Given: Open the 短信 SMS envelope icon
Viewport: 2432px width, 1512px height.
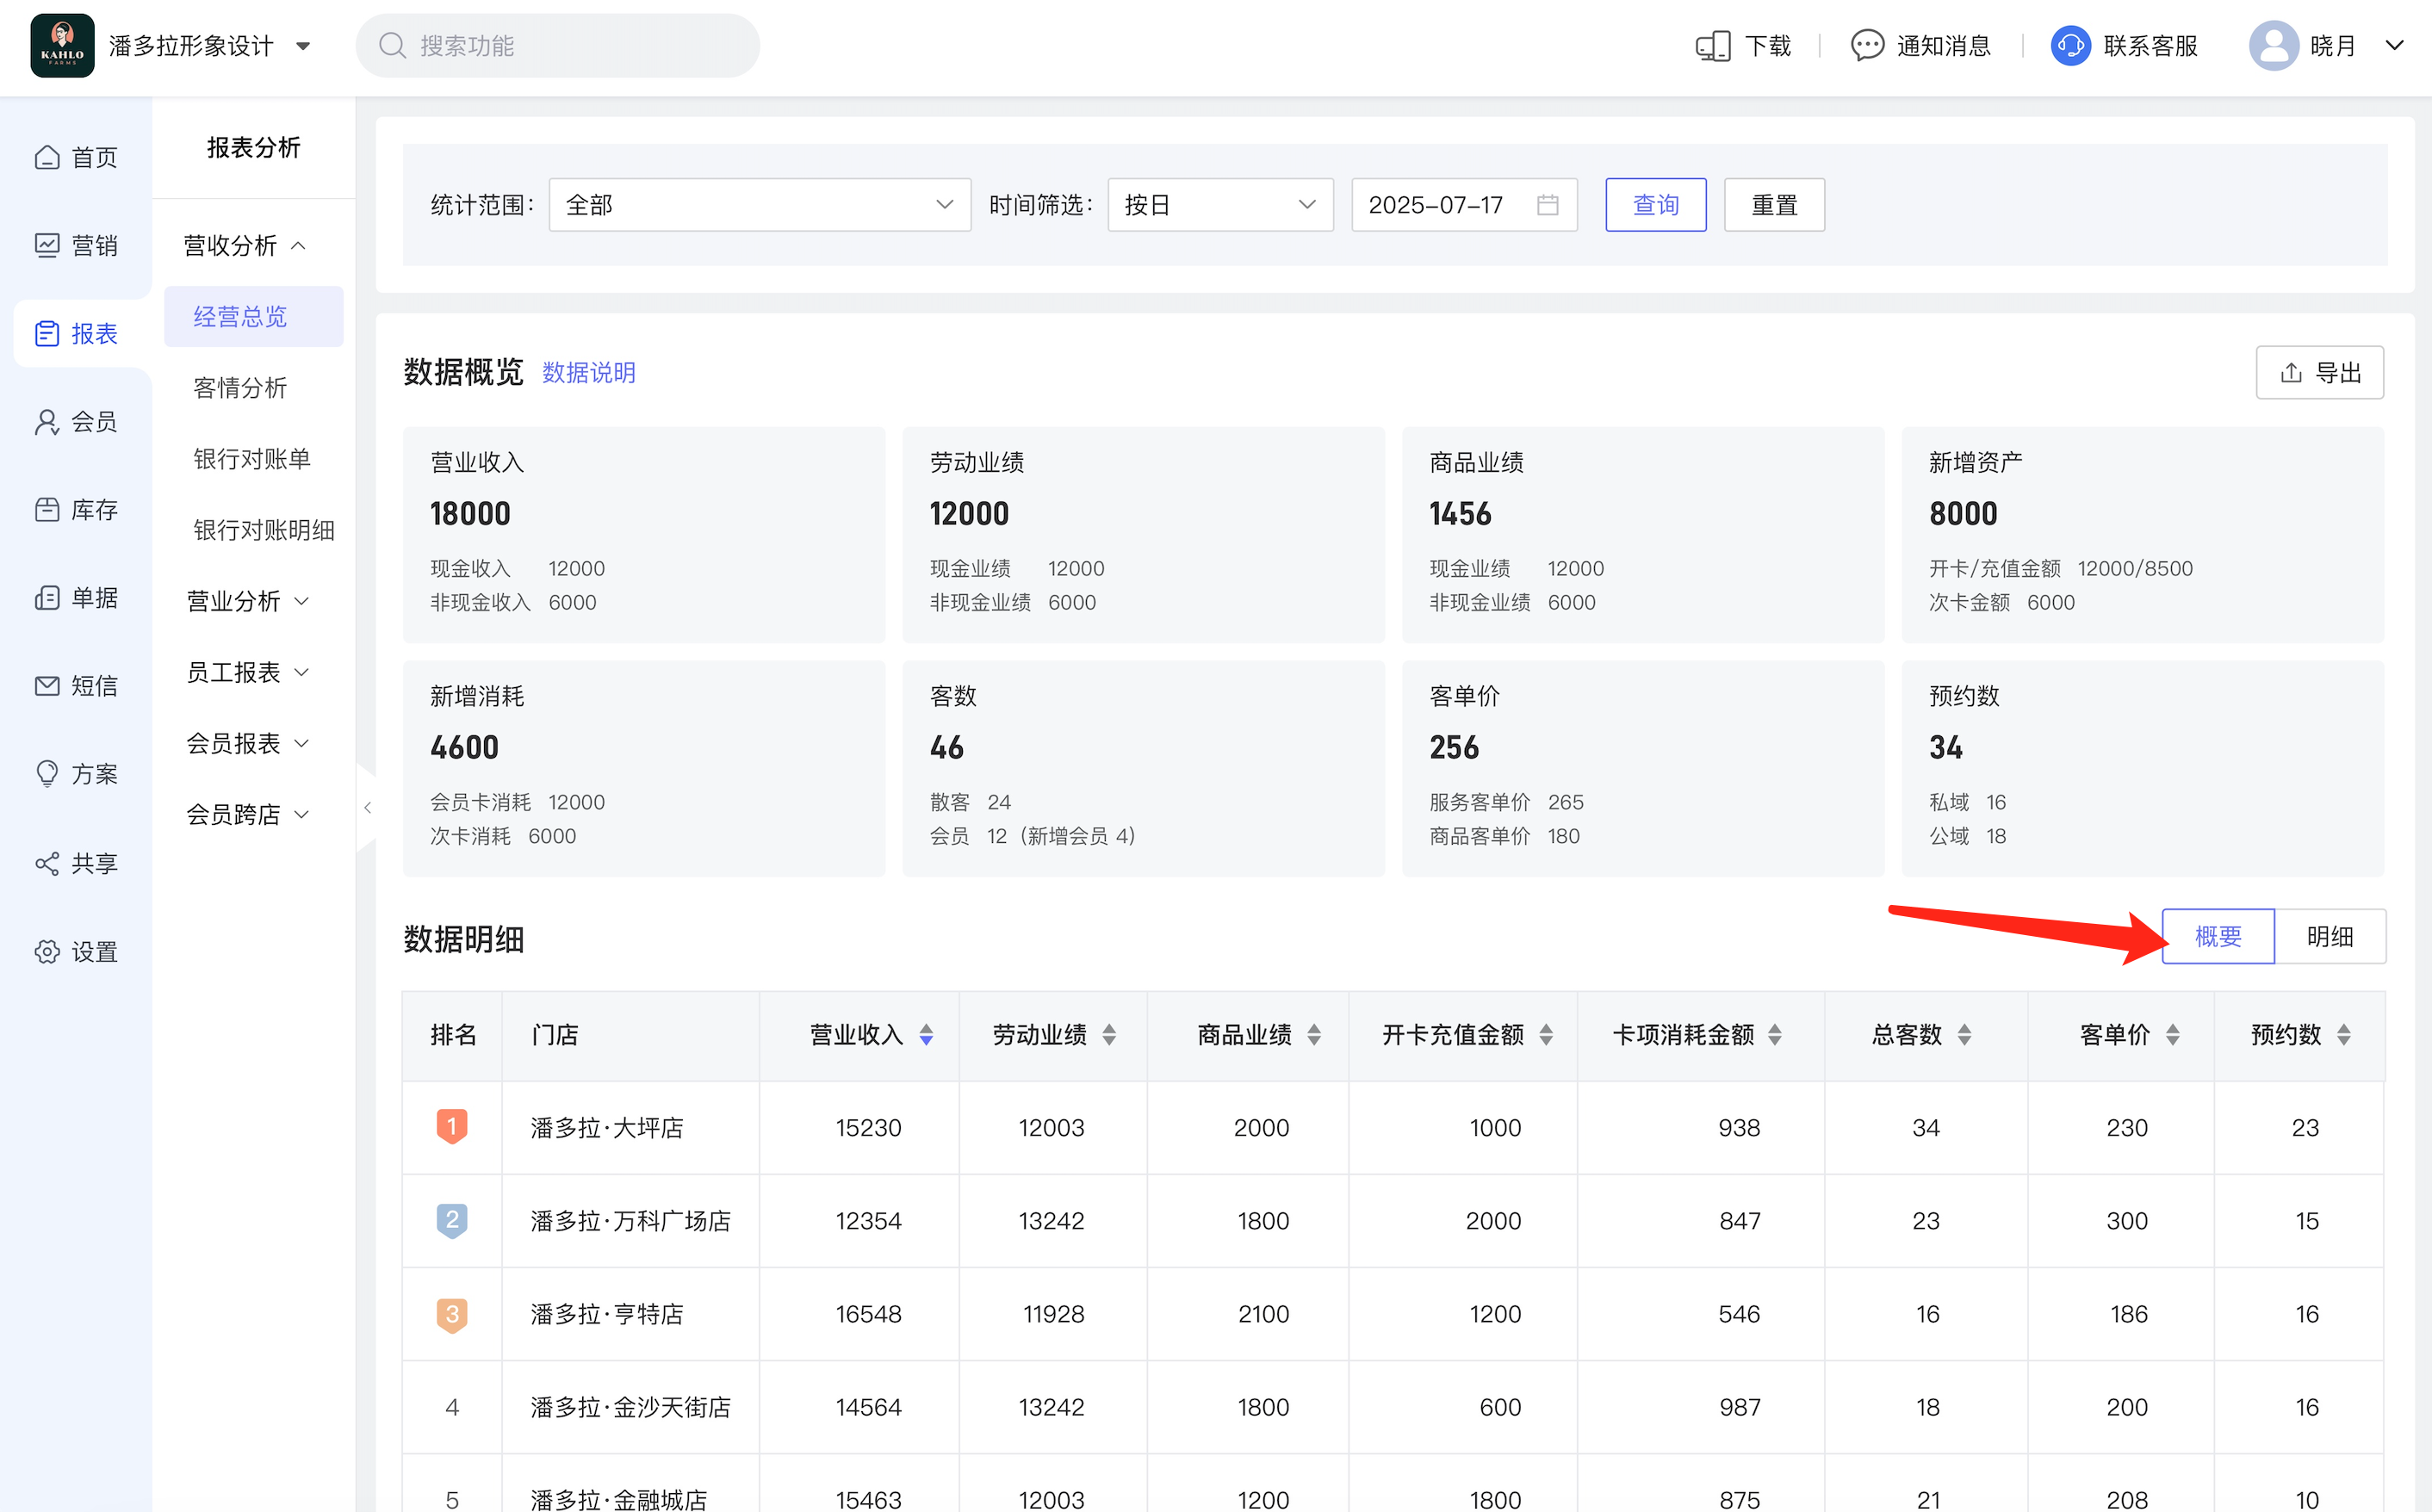Looking at the screenshot, I should [x=47, y=686].
